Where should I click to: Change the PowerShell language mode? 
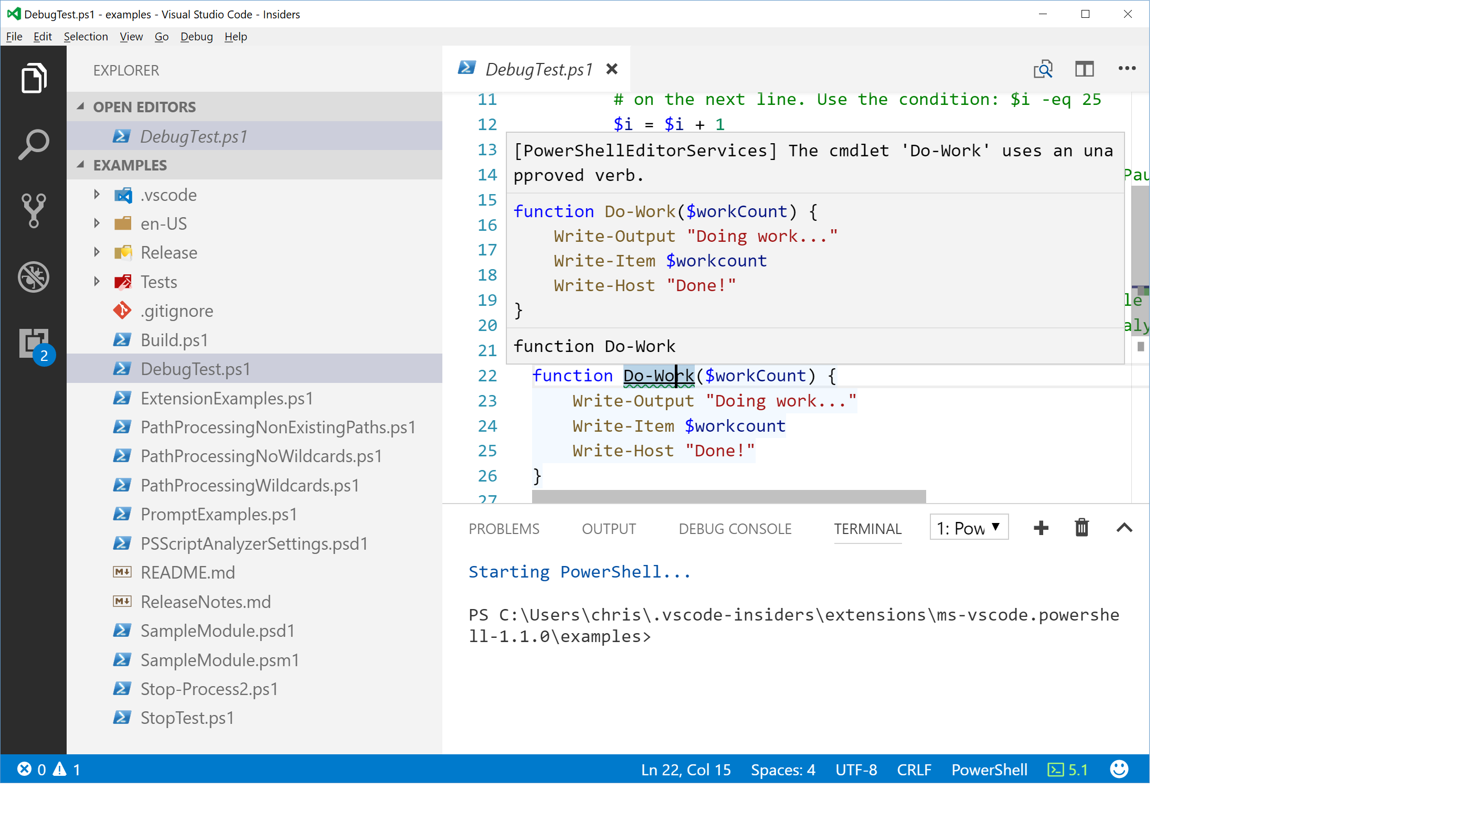click(x=989, y=770)
